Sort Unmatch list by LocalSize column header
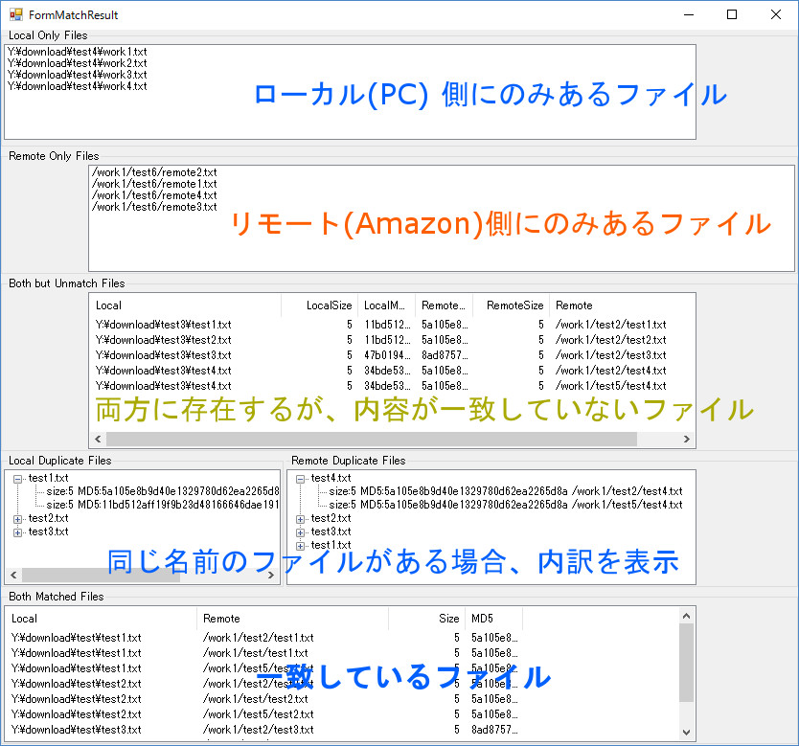Screen dimensions: 799x746 pos(319,305)
